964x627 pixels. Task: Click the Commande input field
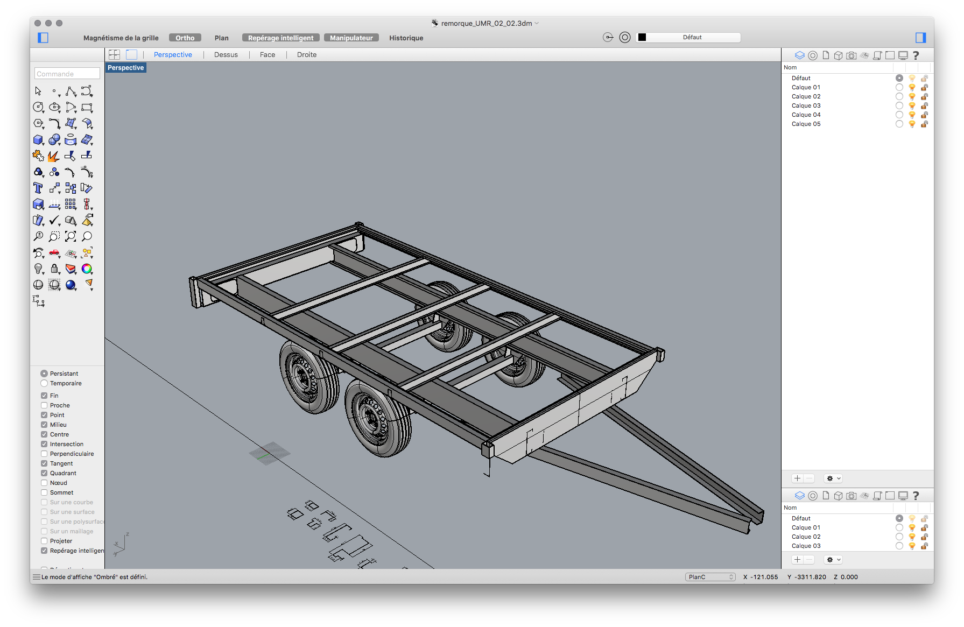click(67, 74)
